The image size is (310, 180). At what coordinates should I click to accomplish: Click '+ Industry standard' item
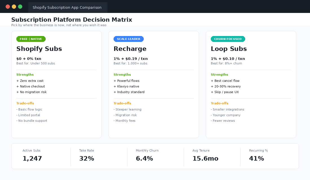[x=129, y=92]
